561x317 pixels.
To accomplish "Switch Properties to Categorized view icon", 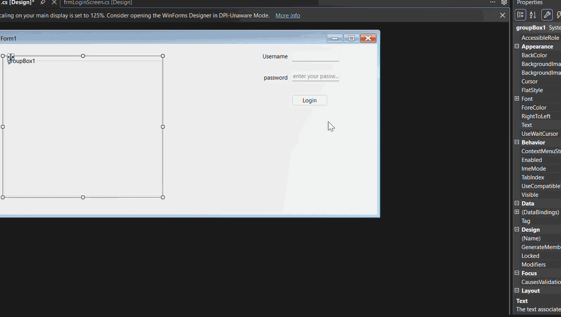I will (520, 15).
